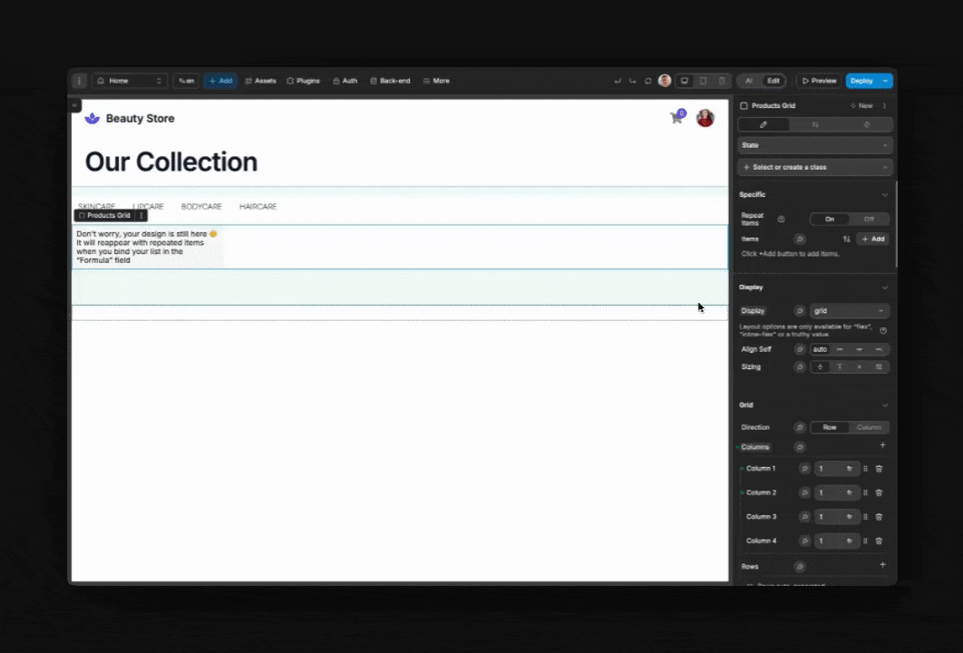Image resolution: width=963 pixels, height=653 pixels.
Task: Click the bind icon next to Display
Action: (x=799, y=311)
